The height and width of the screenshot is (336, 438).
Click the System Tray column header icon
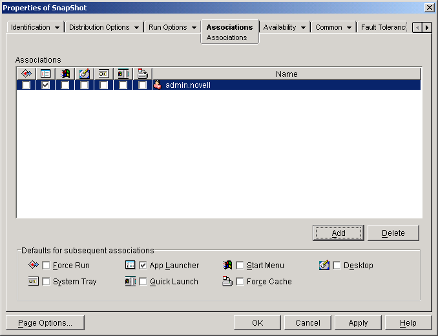(103, 74)
